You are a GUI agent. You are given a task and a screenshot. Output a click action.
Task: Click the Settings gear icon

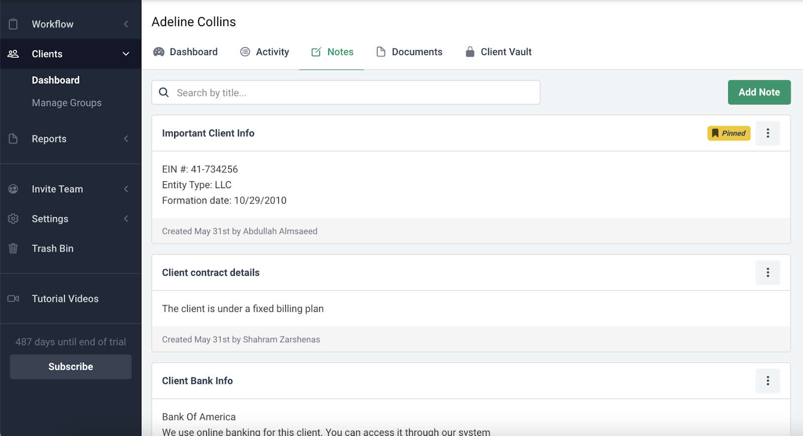click(x=14, y=219)
